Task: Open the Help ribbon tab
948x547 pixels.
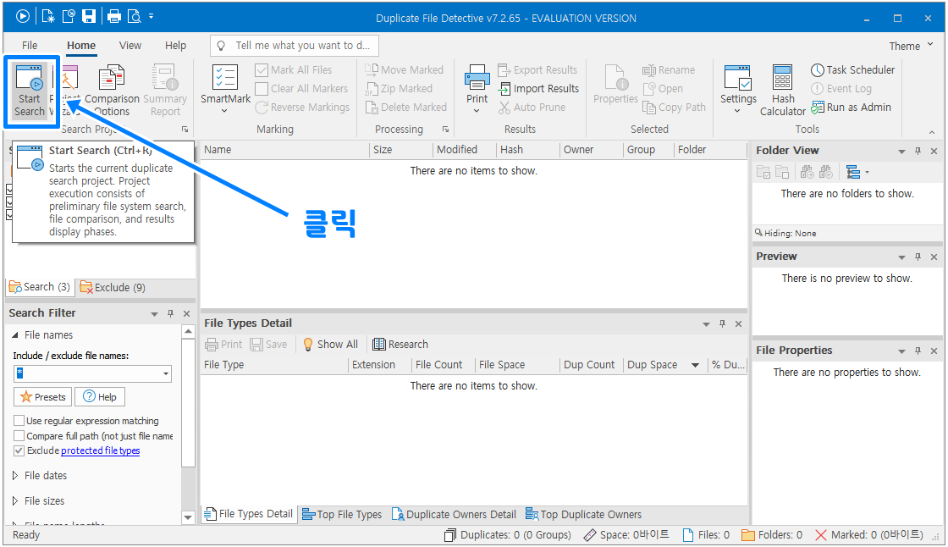Action: click(175, 46)
